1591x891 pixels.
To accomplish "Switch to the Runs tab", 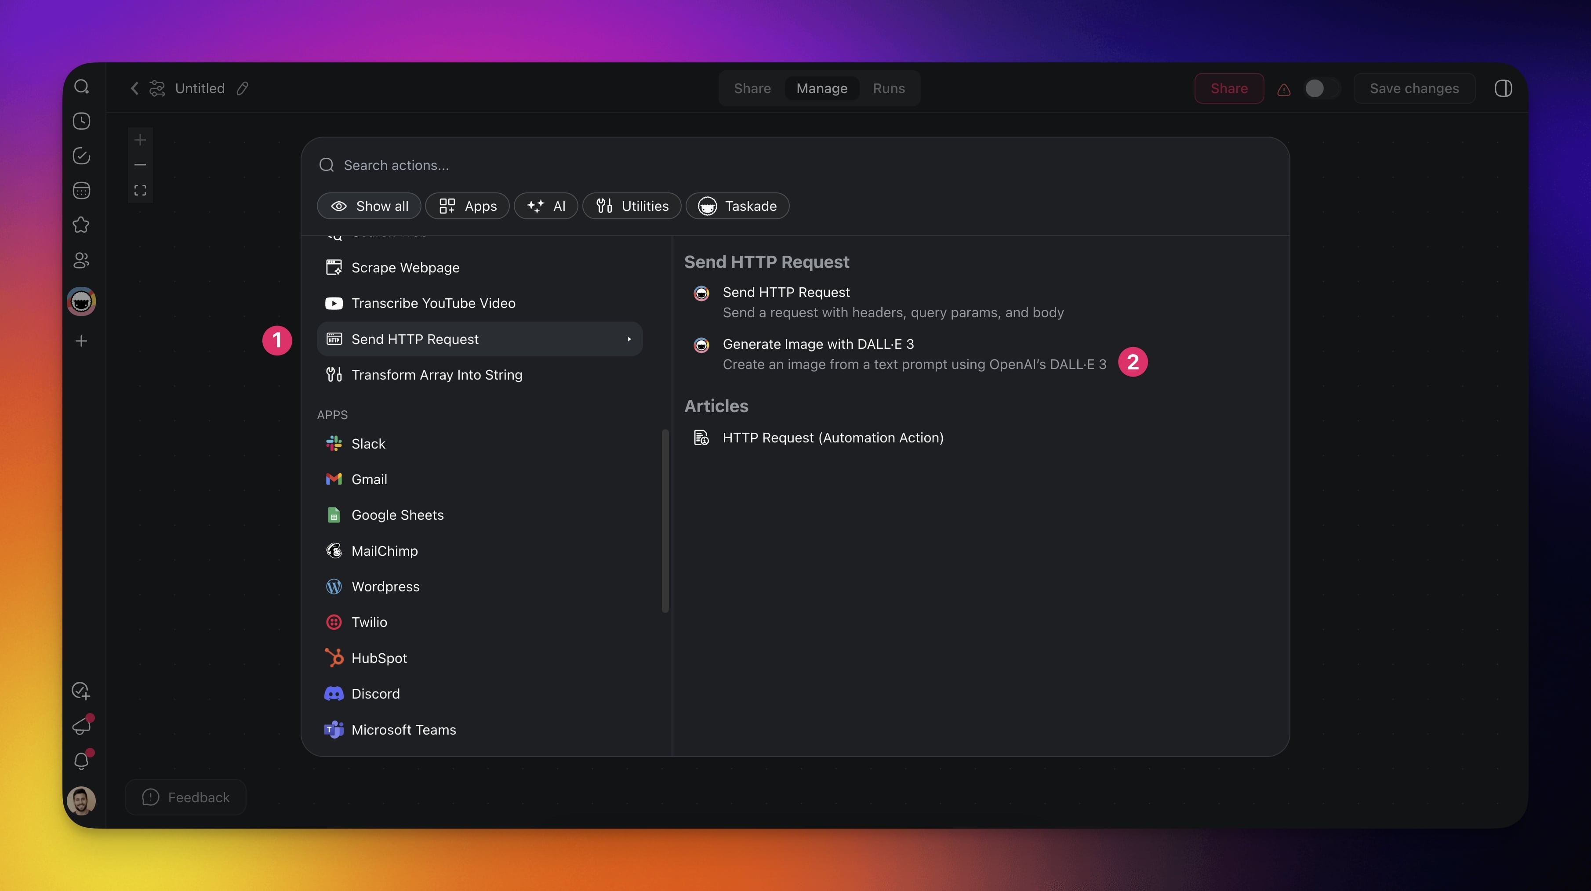I will pos(889,88).
